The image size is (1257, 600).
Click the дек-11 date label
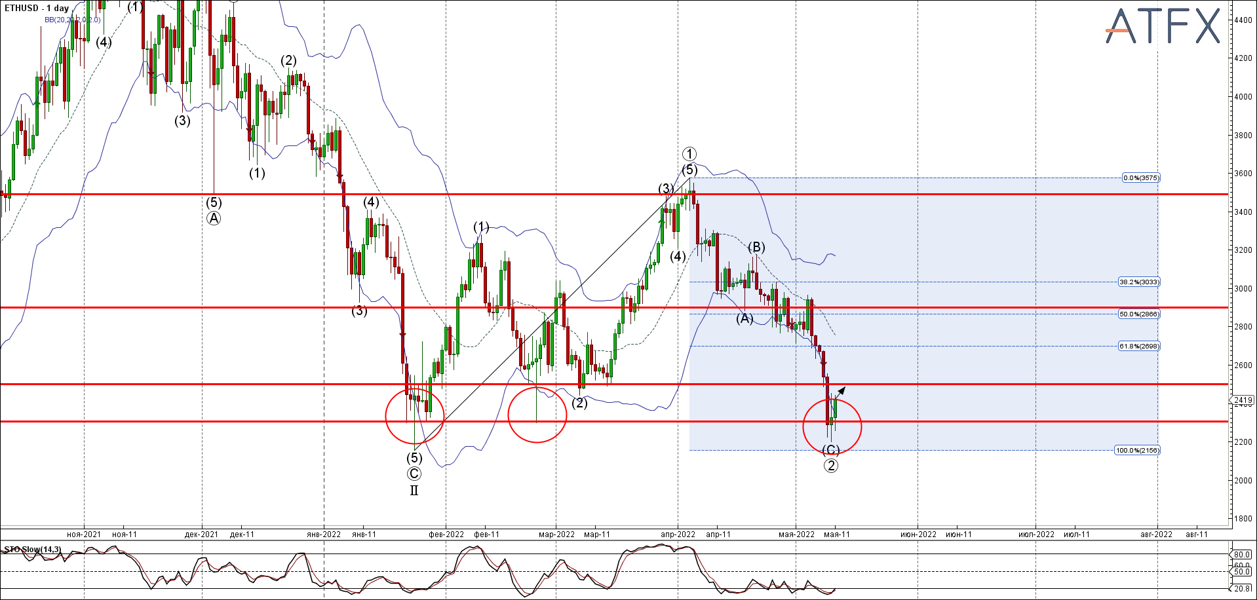[x=242, y=534]
